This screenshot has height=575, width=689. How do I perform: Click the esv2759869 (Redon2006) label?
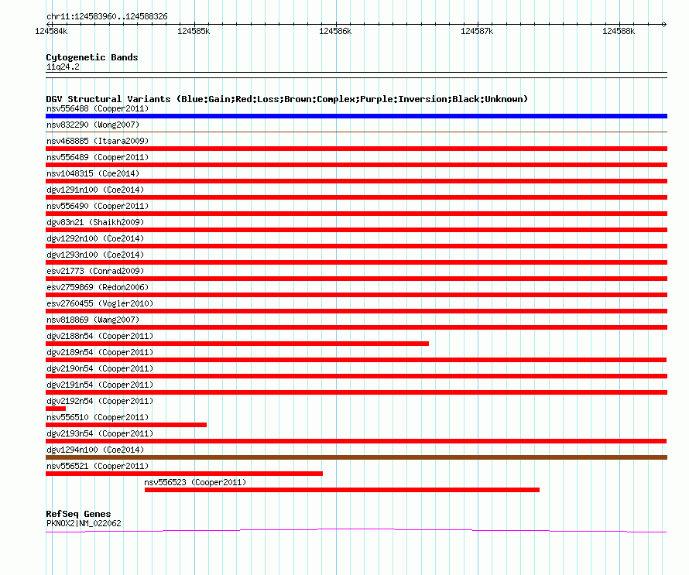pyautogui.click(x=98, y=287)
